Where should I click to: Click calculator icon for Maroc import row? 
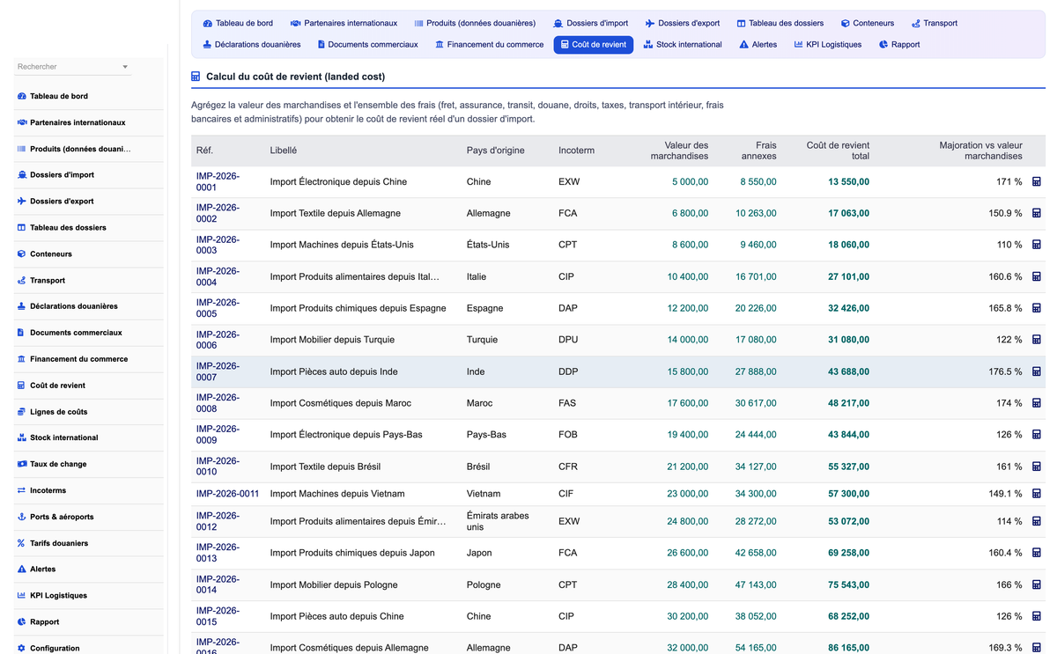(x=1037, y=403)
